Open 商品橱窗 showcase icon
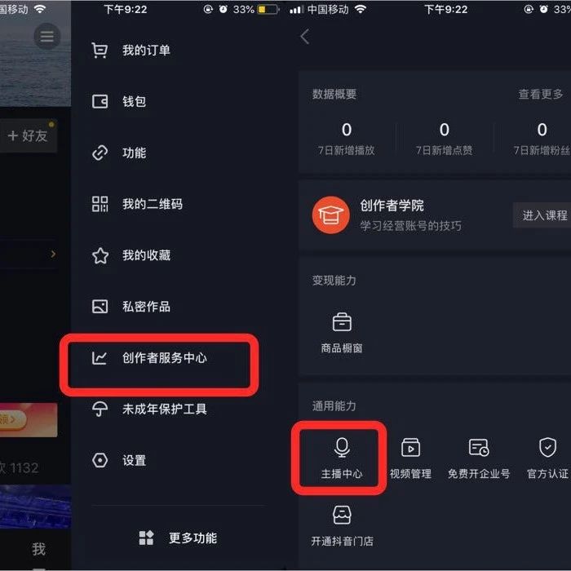The width and height of the screenshot is (571, 571). click(x=342, y=322)
